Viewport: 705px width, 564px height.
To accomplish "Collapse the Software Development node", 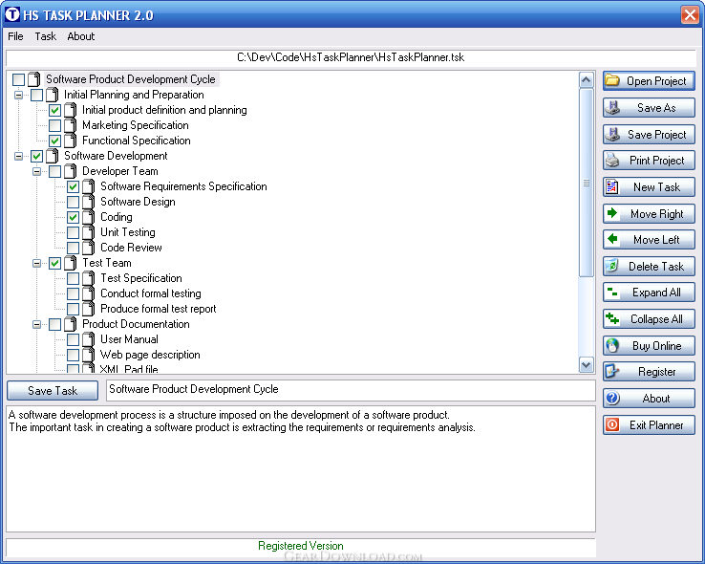I will (18, 156).
